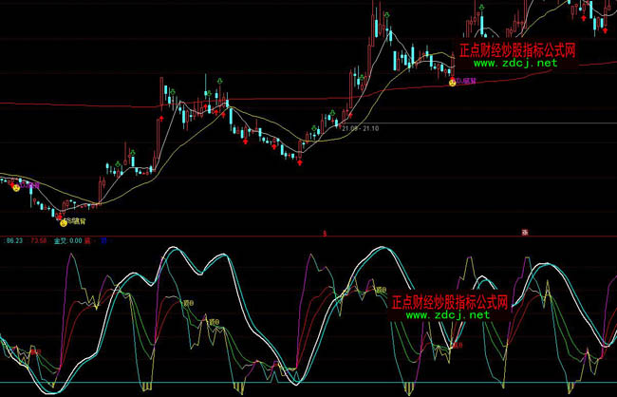The image size is (617, 397).
Task: Click the tall candle at the chart's highest peak
Action: tap(378, 21)
